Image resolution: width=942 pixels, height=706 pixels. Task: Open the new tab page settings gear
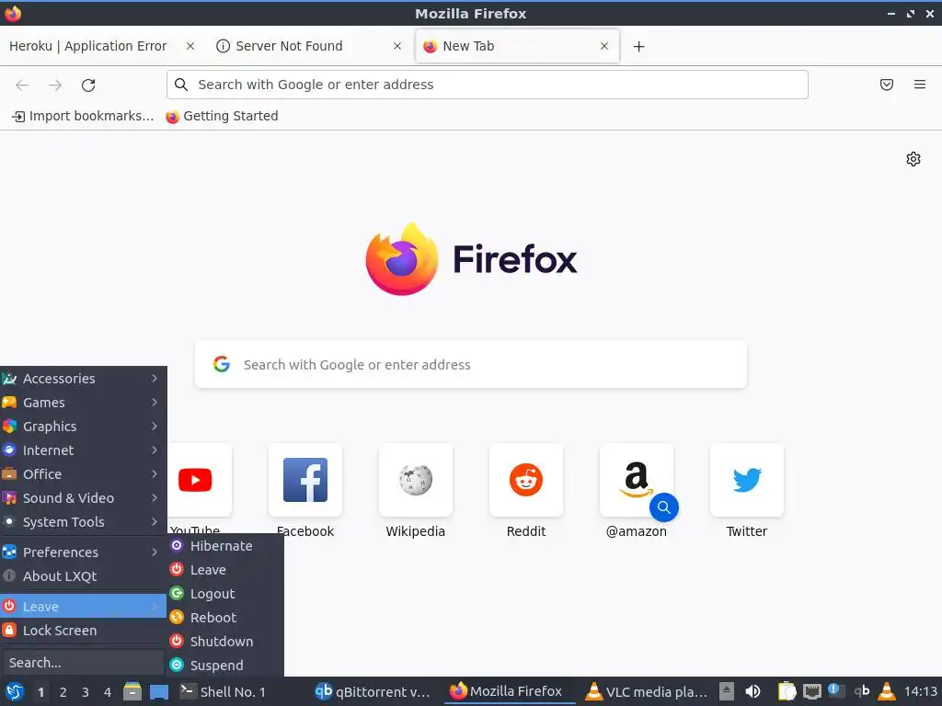913,159
